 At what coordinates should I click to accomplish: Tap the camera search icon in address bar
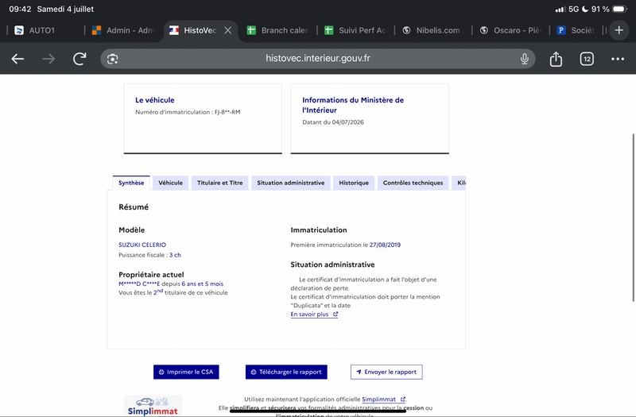tap(112, 59)
